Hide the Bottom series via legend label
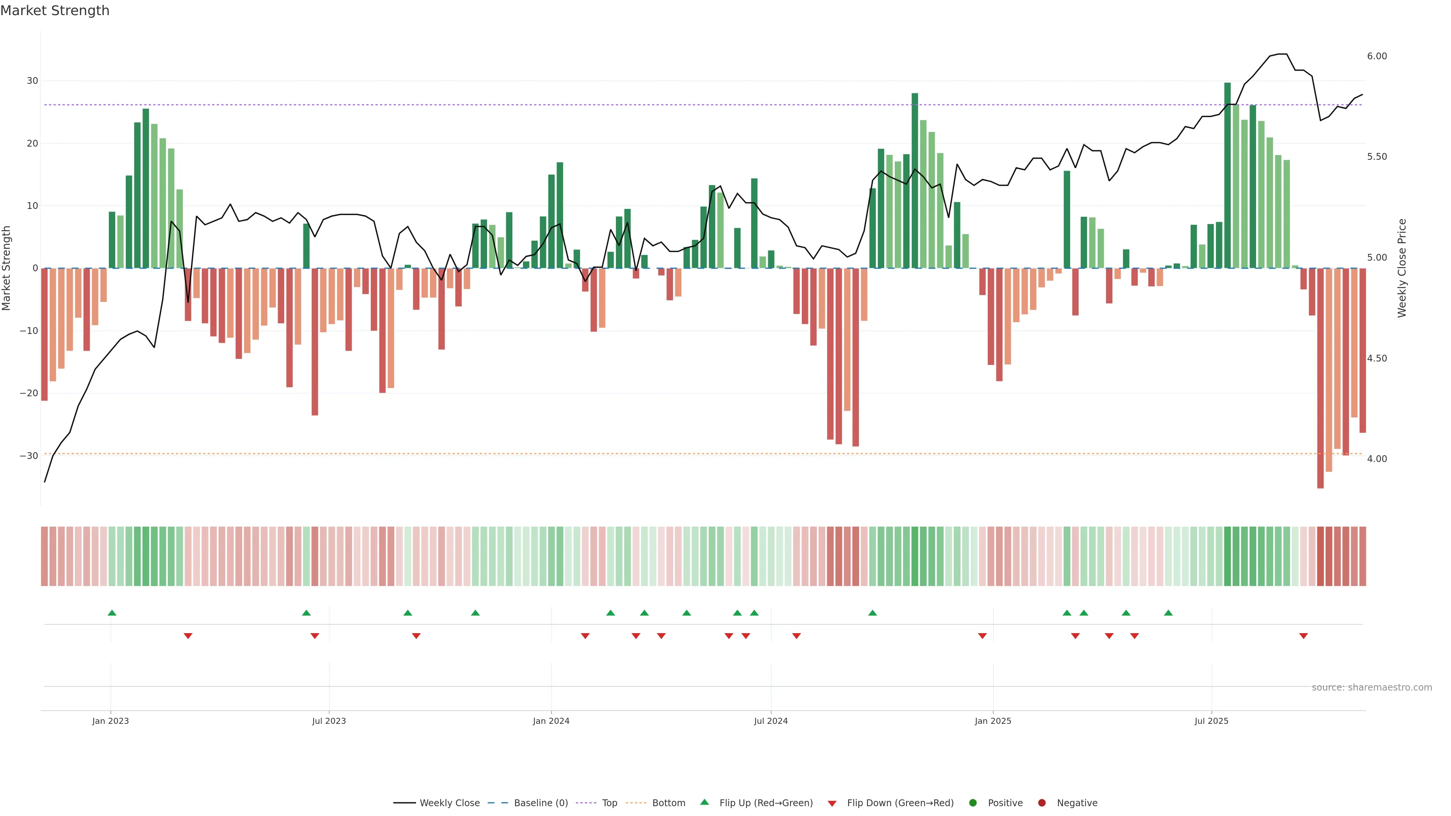 (x=668, y=802)
